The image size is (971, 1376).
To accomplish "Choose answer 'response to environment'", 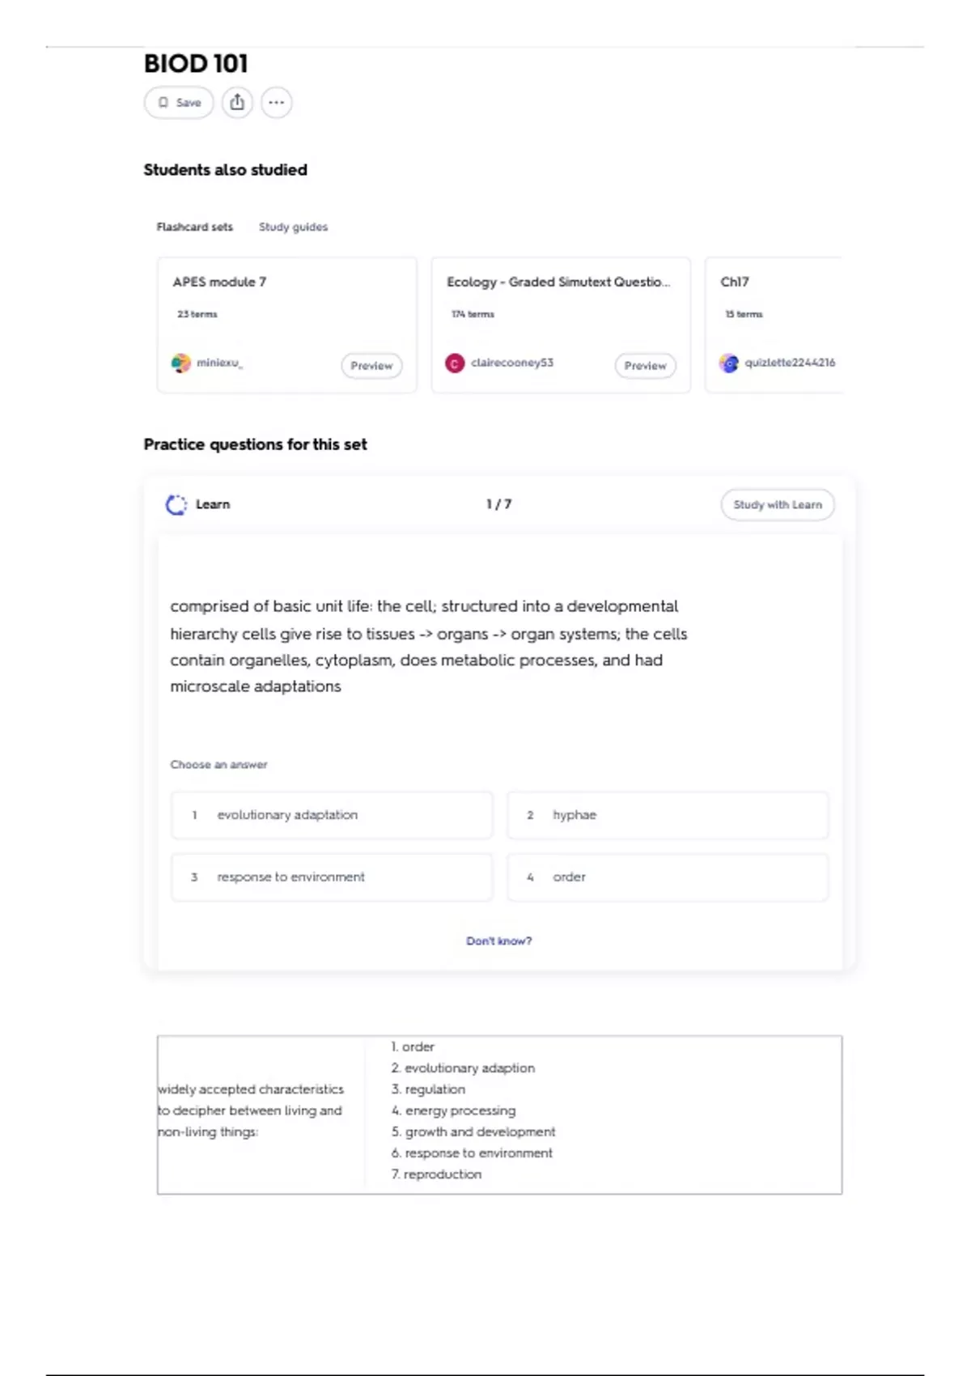I will click(x=332, y=877).
